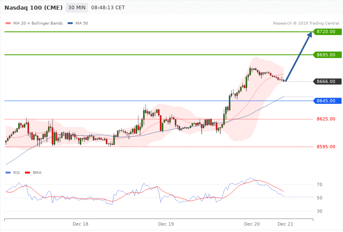The height and width of the screenshot is (232, 343).
Task: Click the 9MA legend label
Action: tap(37, 173)
